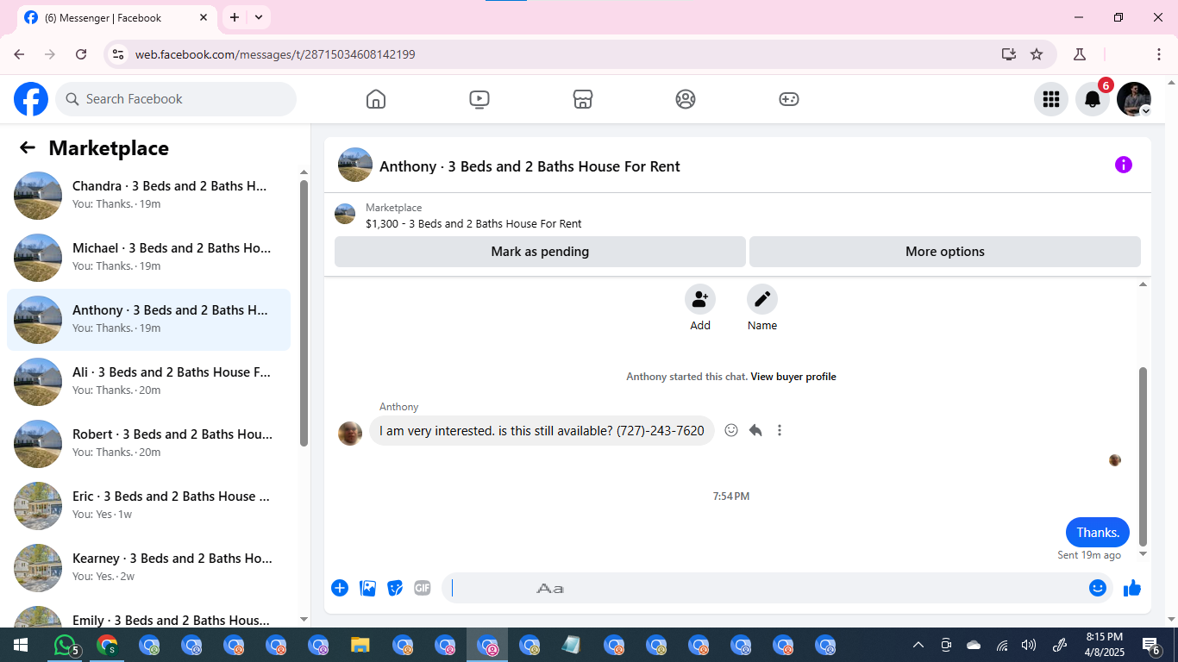
Task: Open the Gaming controller icon
Action: [789, 99]
